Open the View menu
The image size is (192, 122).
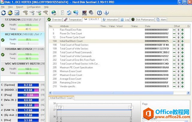point(10,7)
